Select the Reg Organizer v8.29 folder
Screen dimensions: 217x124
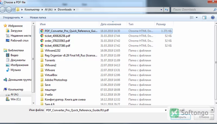point(71,55)
